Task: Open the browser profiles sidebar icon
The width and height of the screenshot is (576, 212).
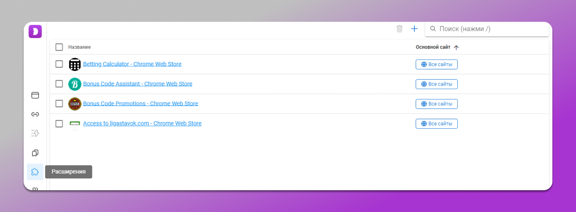Action: point(35,95)
